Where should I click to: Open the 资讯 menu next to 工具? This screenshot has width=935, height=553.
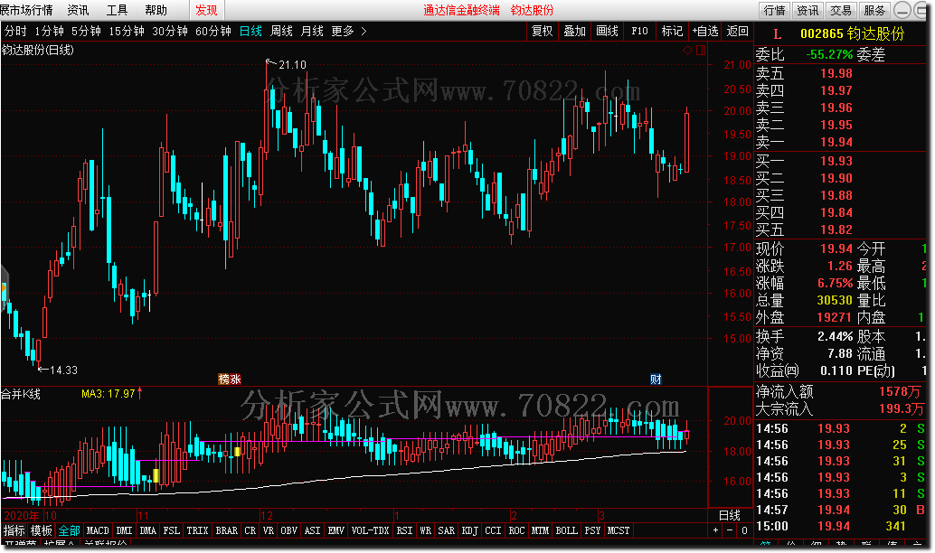78,10
